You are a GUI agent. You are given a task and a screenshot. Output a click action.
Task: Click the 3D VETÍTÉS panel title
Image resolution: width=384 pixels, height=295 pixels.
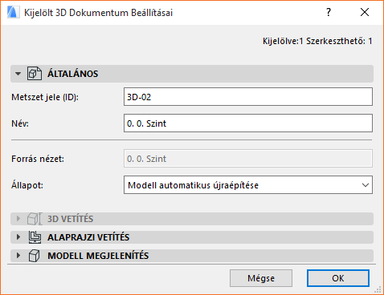70,219
